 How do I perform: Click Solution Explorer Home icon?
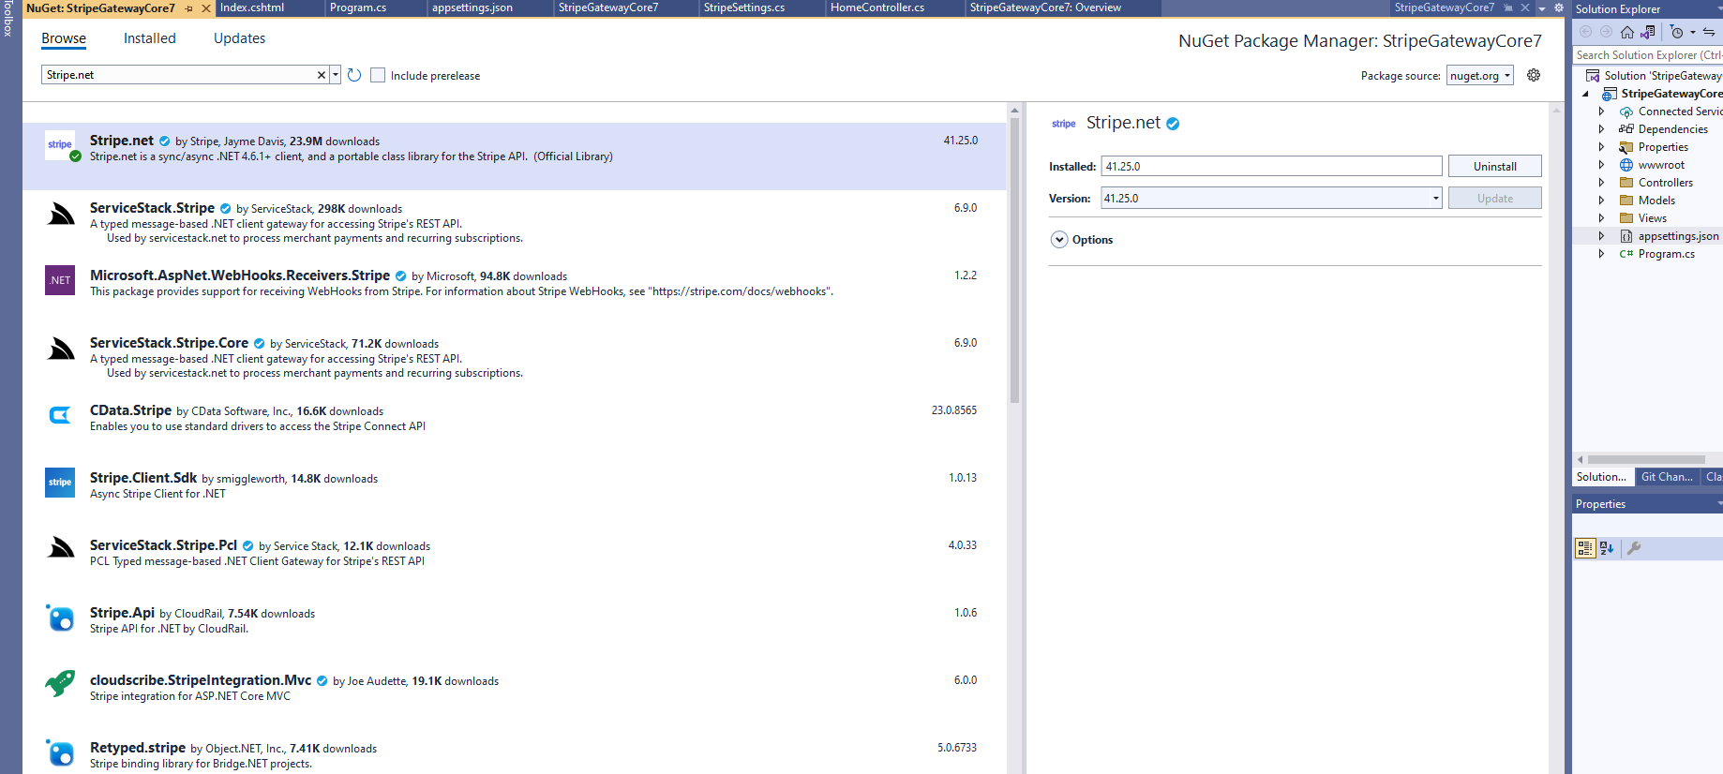point(1627,32)
